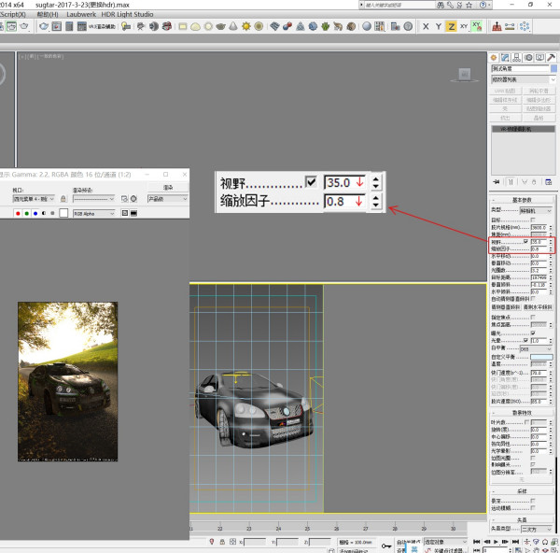560x553 pixels.
Task: Toggle the field of view checkbox
Action: click(x=525, y=242)
